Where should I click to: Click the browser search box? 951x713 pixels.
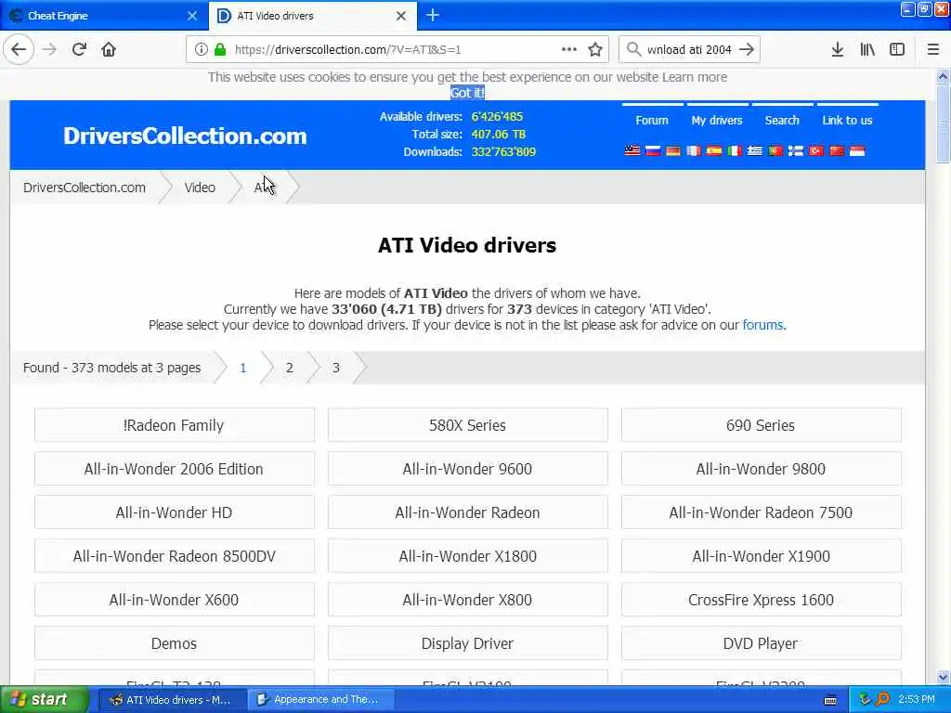tap(688, 49)
